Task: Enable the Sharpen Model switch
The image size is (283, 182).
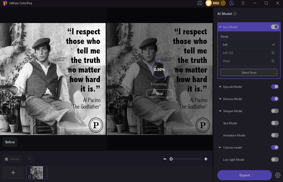Action: [275, 111]
